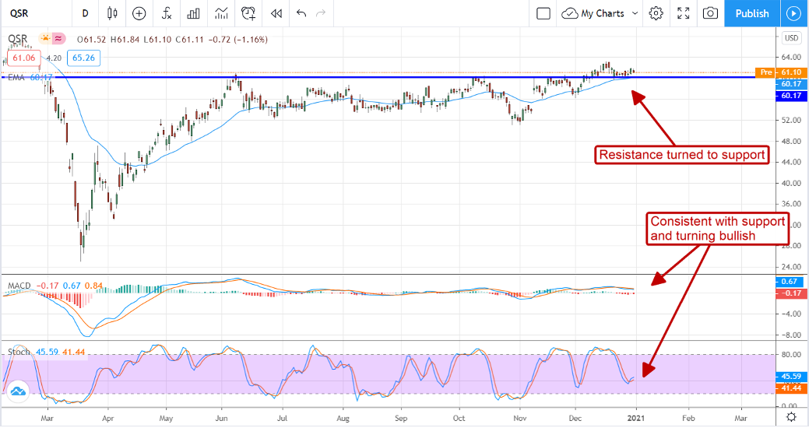Click the select layout square icon
The image size is (809, 428).
[543, 13]
